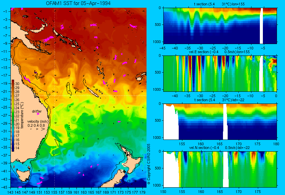
Task: Open the 't section lat=-22' temperature panel
Action: click(x=220, y=122)
